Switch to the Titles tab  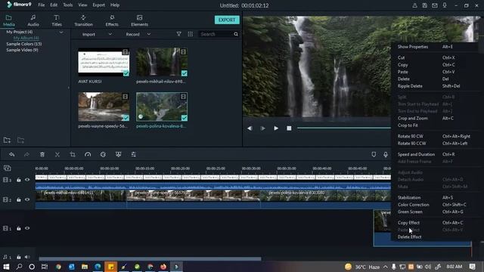pyautogui.click(x=57, y=20)
